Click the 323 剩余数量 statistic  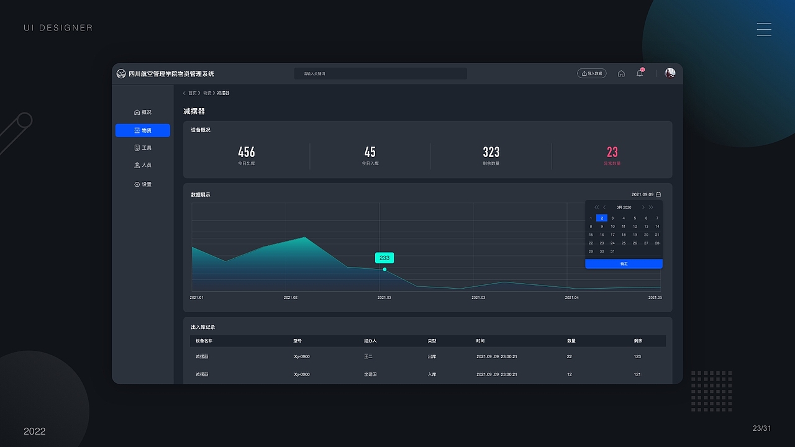(491, 156)
